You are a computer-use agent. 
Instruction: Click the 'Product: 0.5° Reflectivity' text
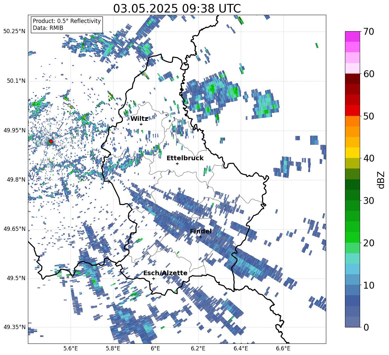pyautogui.click(x=67, y=21)
